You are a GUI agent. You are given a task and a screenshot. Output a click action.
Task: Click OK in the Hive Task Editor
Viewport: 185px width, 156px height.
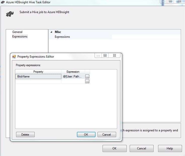click(115, 148)
